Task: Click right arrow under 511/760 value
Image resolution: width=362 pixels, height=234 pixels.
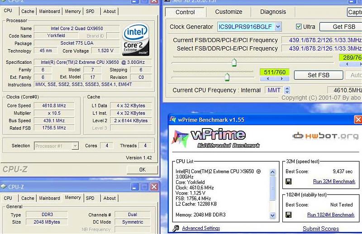Action: pos(282,79)
